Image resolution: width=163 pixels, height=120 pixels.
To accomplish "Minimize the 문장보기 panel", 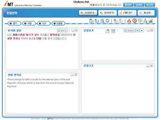I will (148, 30).
